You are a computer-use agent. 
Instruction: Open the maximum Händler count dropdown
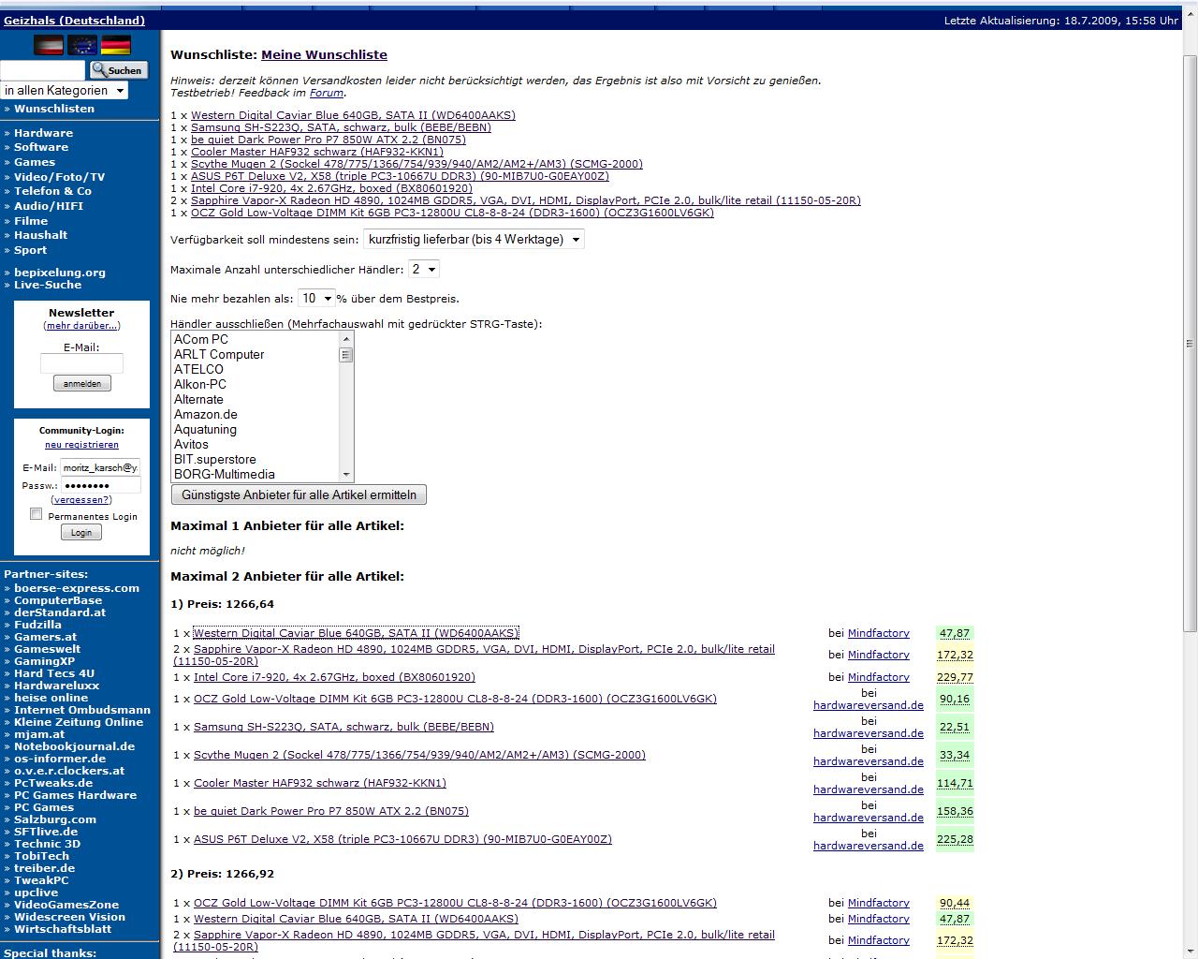pyautogui.click(x=424, y=269)
